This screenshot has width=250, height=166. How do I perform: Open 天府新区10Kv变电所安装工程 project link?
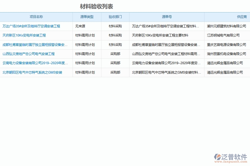(24, 35)
